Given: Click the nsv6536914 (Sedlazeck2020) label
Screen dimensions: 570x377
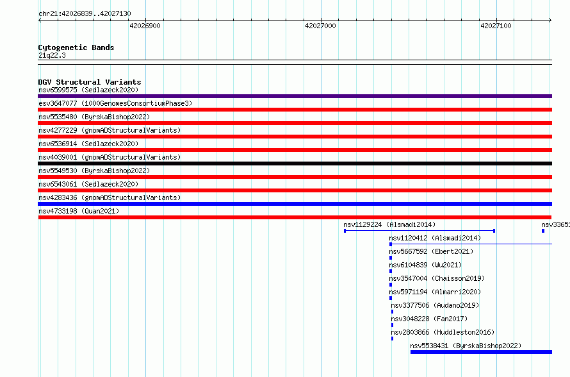Looking at the screenshot, I should [x=88, y=144].
